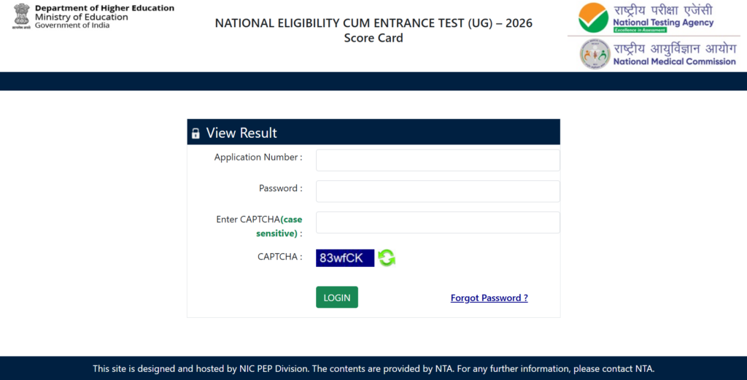Focus the Password input field
The image size is (747, 380).
pyautogui.click(x=438, y=191)
